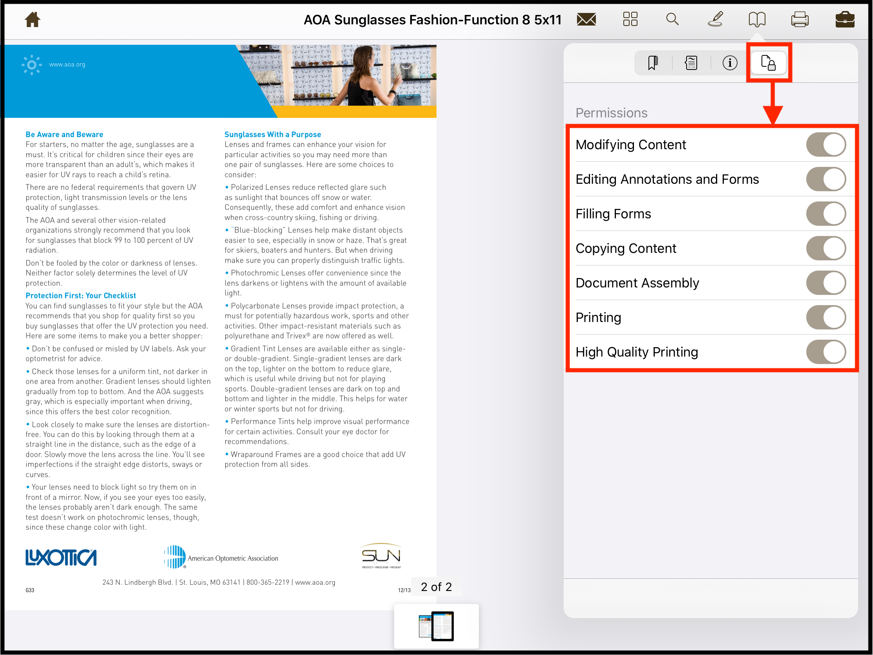
Task: Select the document permissions lock icon
Action: [x=769, y=63]
